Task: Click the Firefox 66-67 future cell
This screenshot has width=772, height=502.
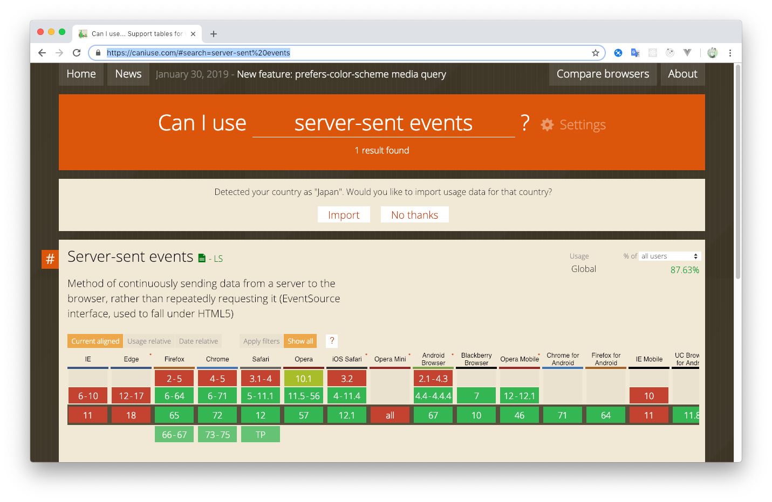Action: [174, 435]
